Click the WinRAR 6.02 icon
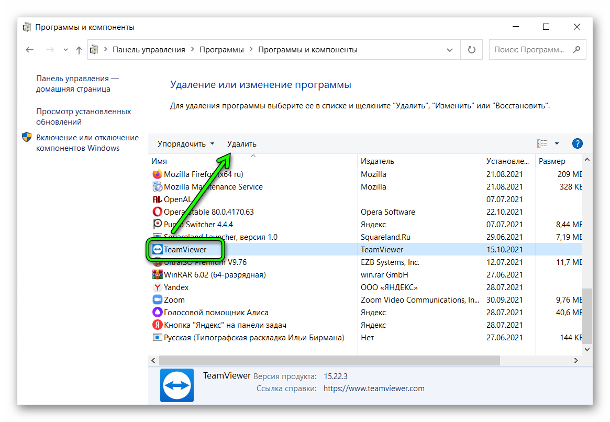 pyautogui.click(x=157, y=274)
